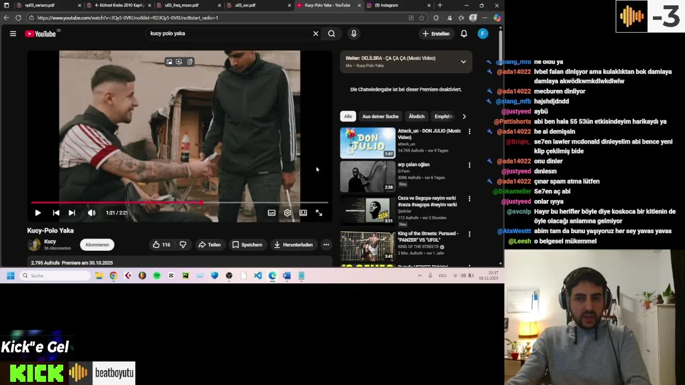Open the arp çalan oğlan video title
Image resolution: width=685 pixels, height=385 pixels.
click(x=414, y=165)
